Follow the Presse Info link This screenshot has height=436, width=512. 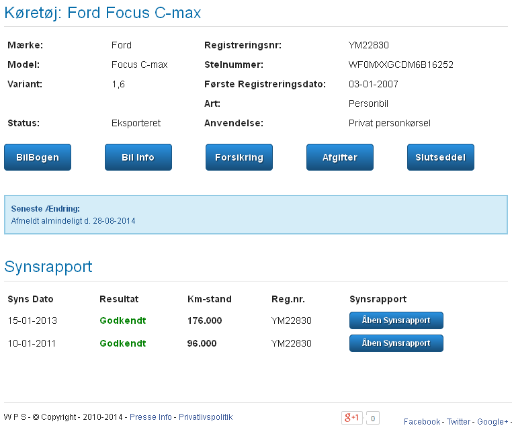(x=151, y=417)
